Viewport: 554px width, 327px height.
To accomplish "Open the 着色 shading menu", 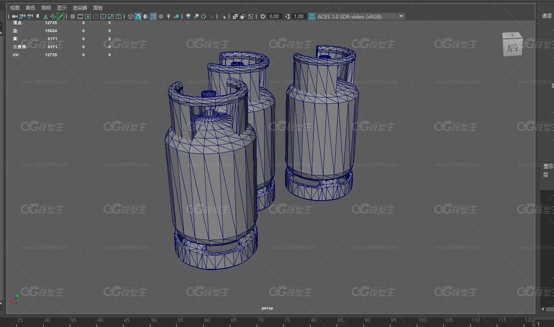I will (x=30, y=8).
